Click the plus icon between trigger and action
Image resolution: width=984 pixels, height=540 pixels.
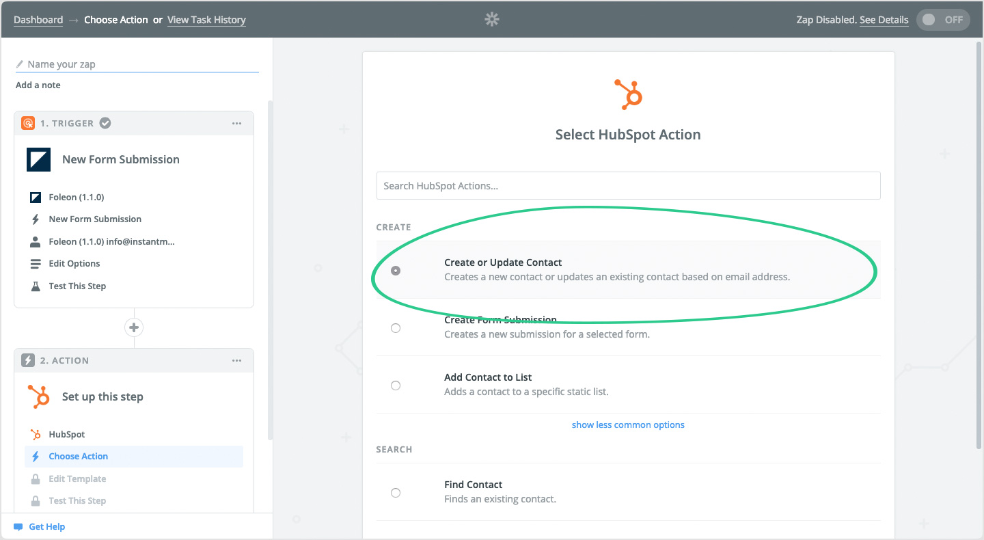click(134, 327)
